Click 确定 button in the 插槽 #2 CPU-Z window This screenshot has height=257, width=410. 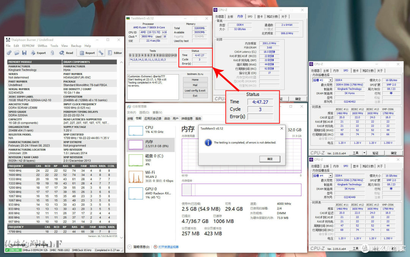click(x=394, y=153)
